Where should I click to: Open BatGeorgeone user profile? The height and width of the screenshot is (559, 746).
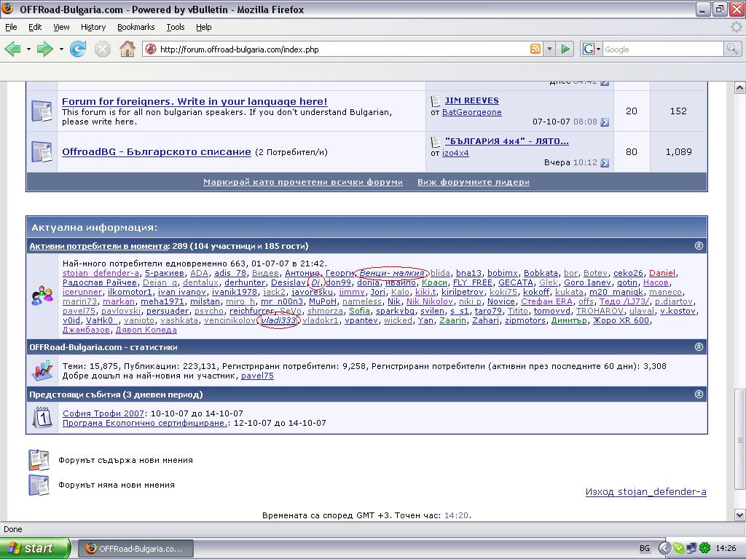pos(471,112)
